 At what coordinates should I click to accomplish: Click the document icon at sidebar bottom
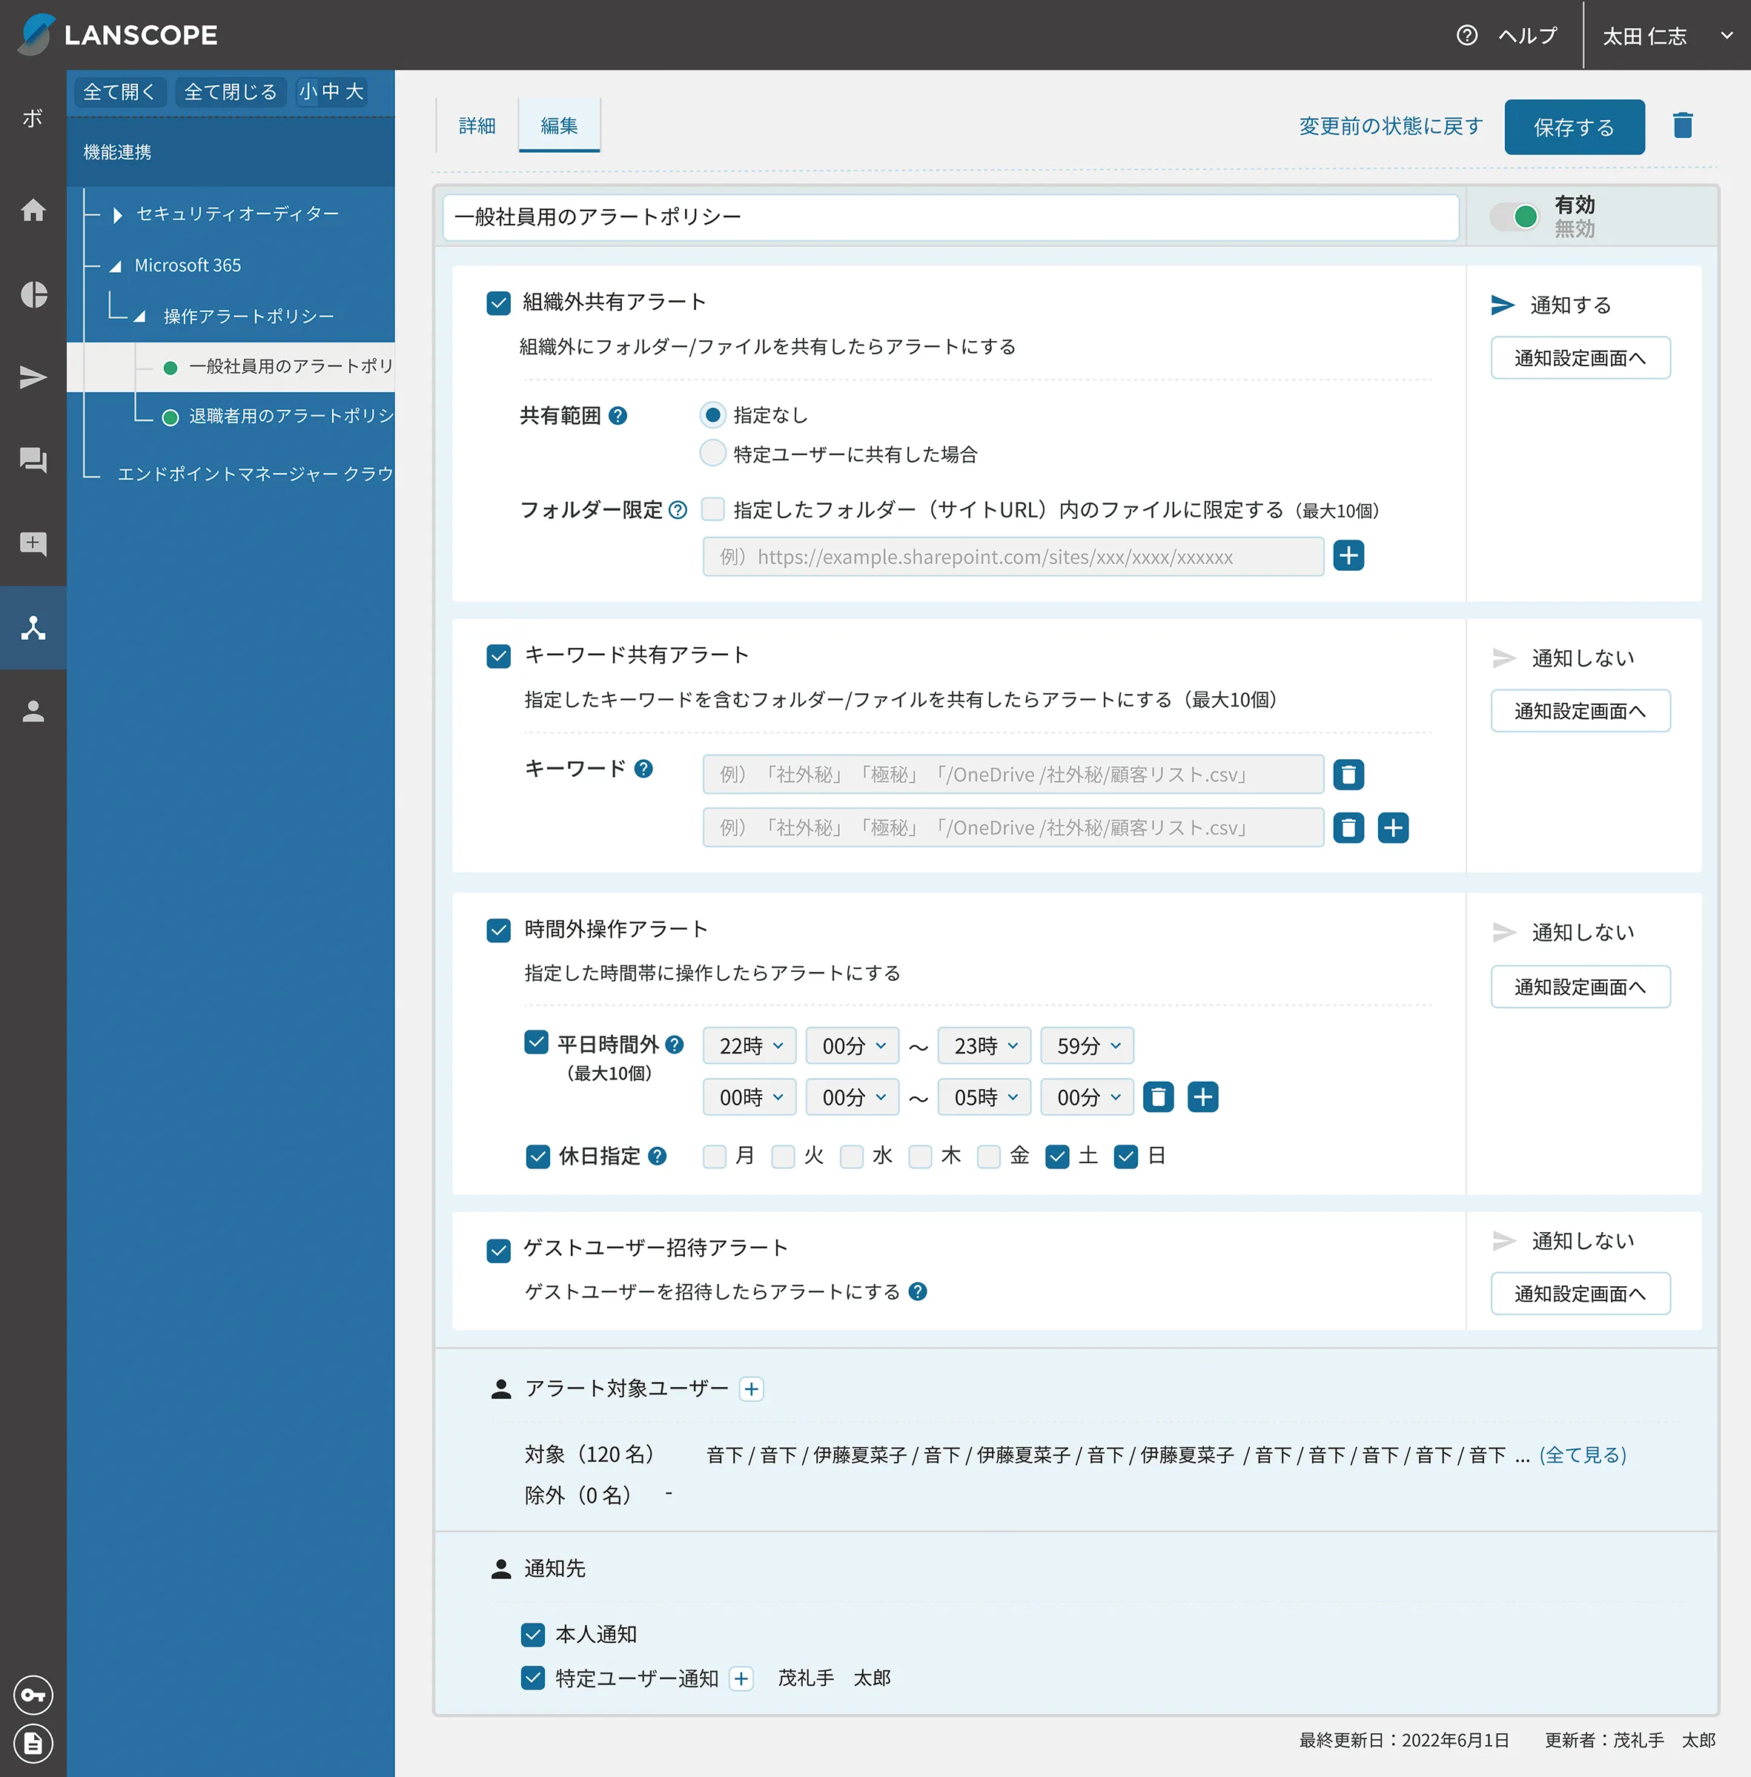coord(33,1743)
